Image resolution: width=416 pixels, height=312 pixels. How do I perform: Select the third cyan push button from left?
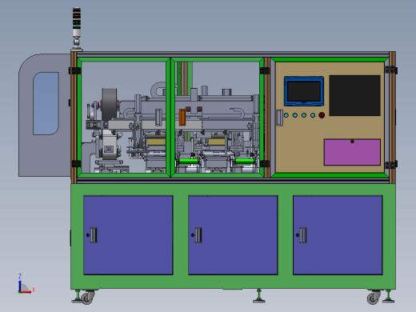(304, 115)
